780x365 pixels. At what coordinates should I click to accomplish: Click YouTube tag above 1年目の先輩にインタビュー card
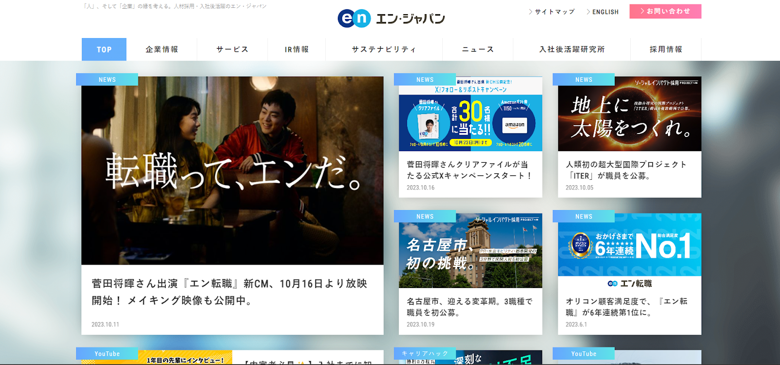(107, 354)
